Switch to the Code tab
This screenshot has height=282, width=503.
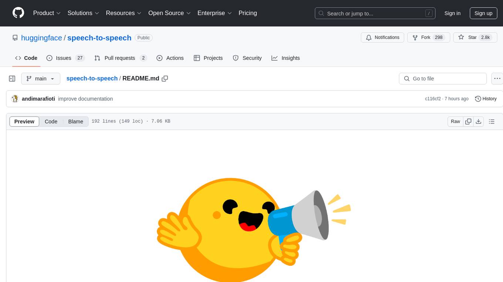[26, 58]
